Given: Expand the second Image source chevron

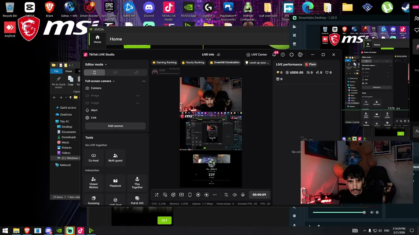Looking at the screenshot, I should click(138, 103).
